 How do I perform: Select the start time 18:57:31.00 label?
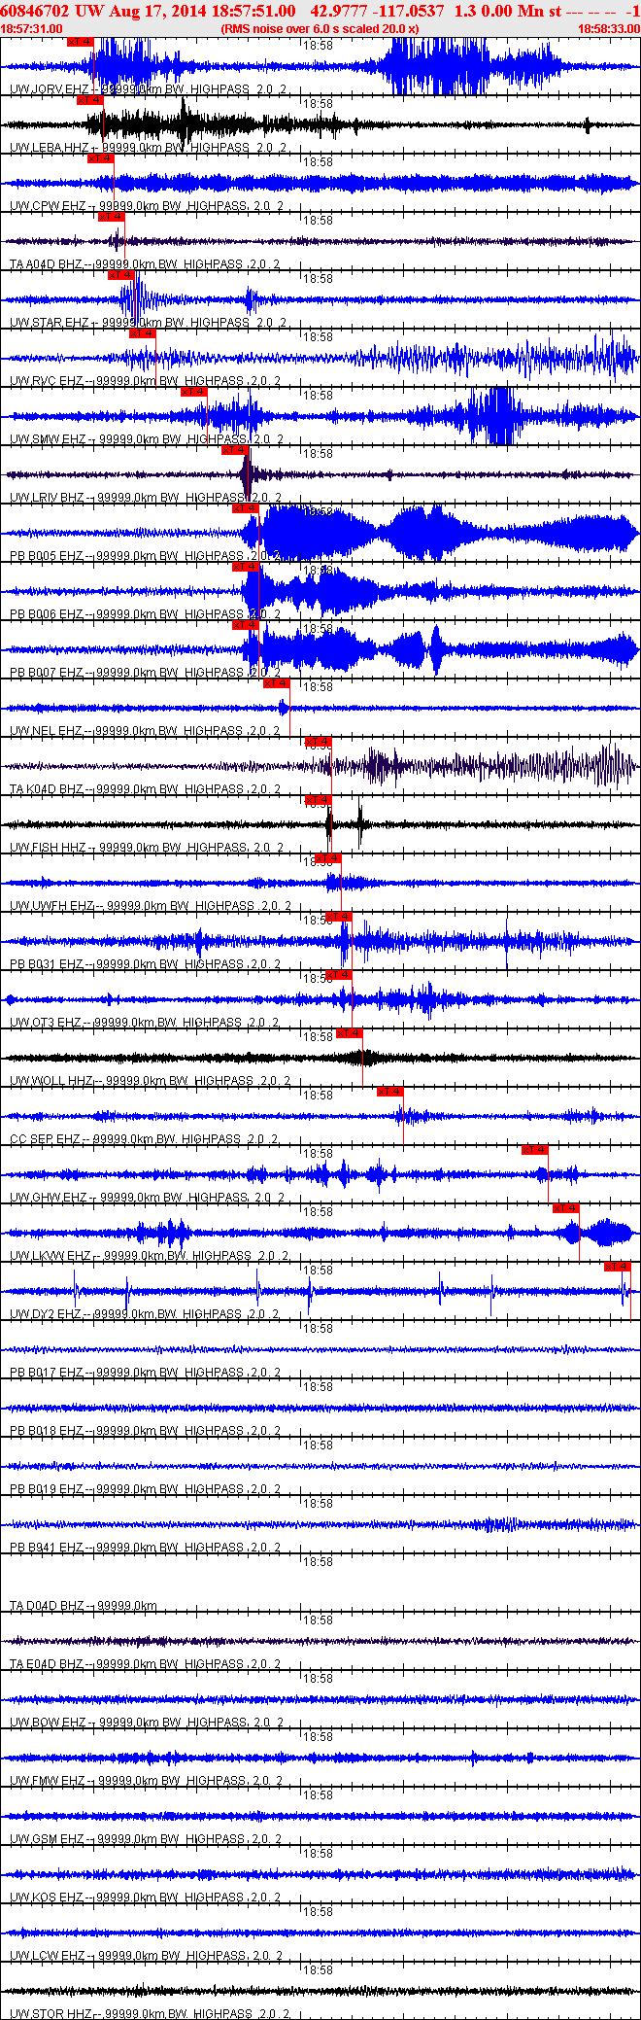coord(32,29)
